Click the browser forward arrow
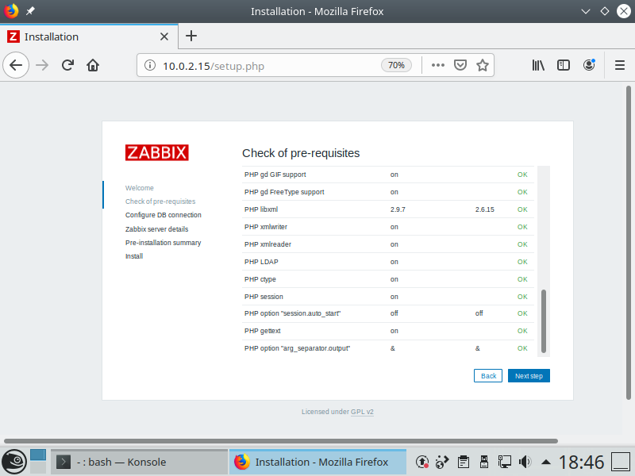This screenshot has width=635, height=476. [42, 65]
